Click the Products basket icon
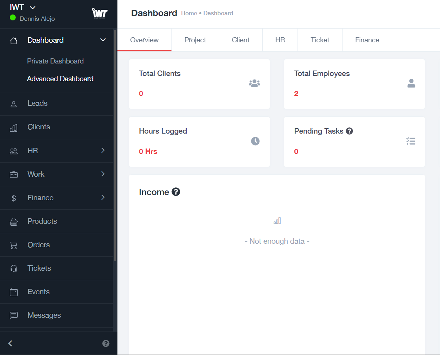The height and width of the screenshot is (355, 440). pos(14,222)
